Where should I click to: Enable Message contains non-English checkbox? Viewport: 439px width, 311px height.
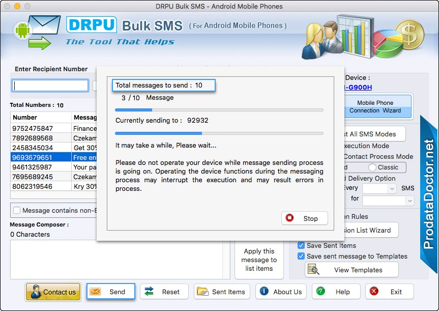(17, 210)
